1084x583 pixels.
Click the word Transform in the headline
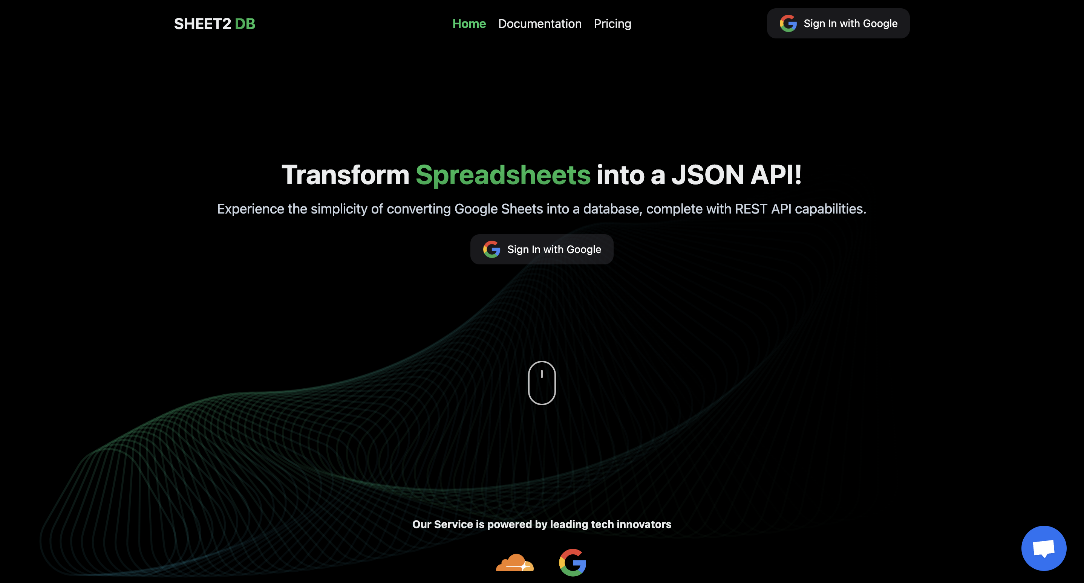coord(345,174)
